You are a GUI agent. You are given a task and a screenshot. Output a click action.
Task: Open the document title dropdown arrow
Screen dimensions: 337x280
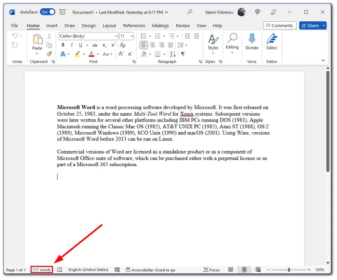tap(167, 12)
